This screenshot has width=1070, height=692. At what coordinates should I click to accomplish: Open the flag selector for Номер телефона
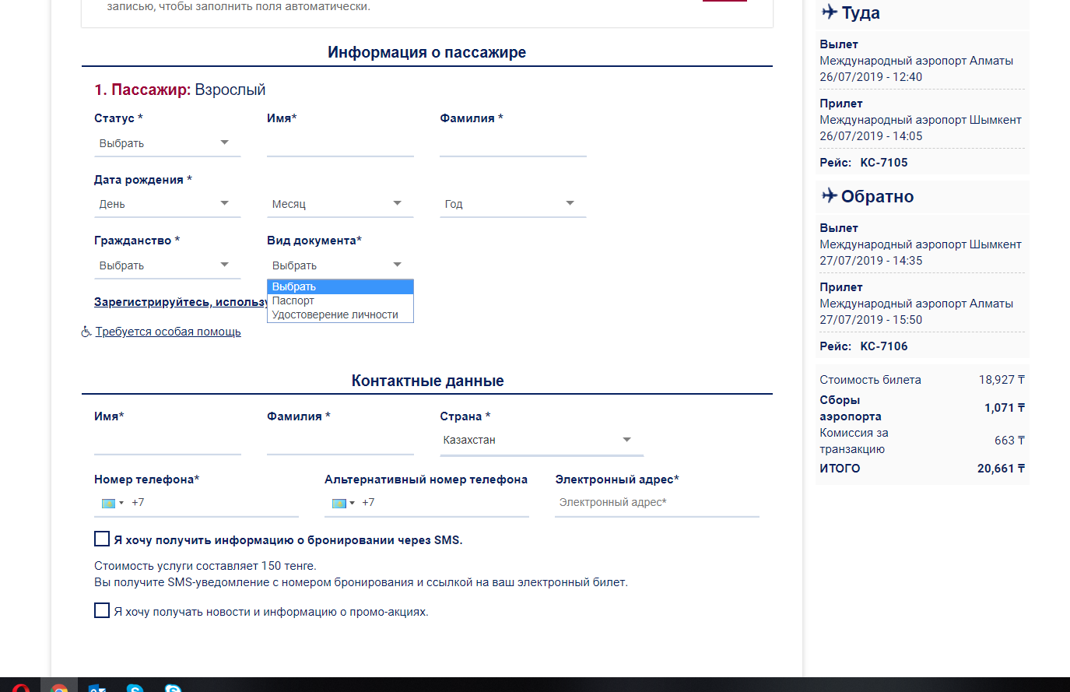pos(112,503)
